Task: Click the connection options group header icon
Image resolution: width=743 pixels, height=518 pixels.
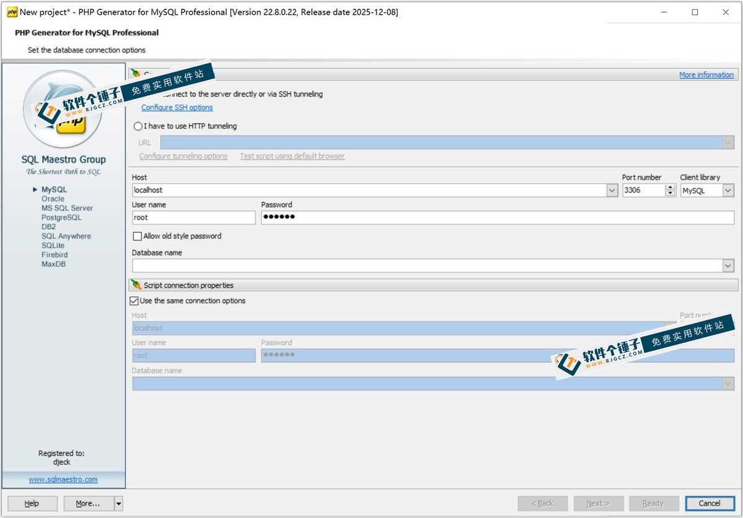Action: [x=137, y=74]
